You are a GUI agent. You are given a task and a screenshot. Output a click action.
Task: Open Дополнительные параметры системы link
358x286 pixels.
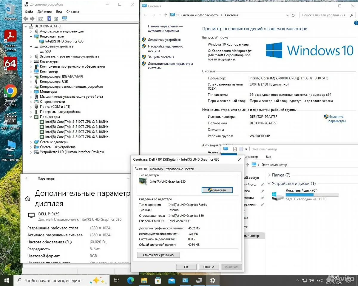coord(170,66)
